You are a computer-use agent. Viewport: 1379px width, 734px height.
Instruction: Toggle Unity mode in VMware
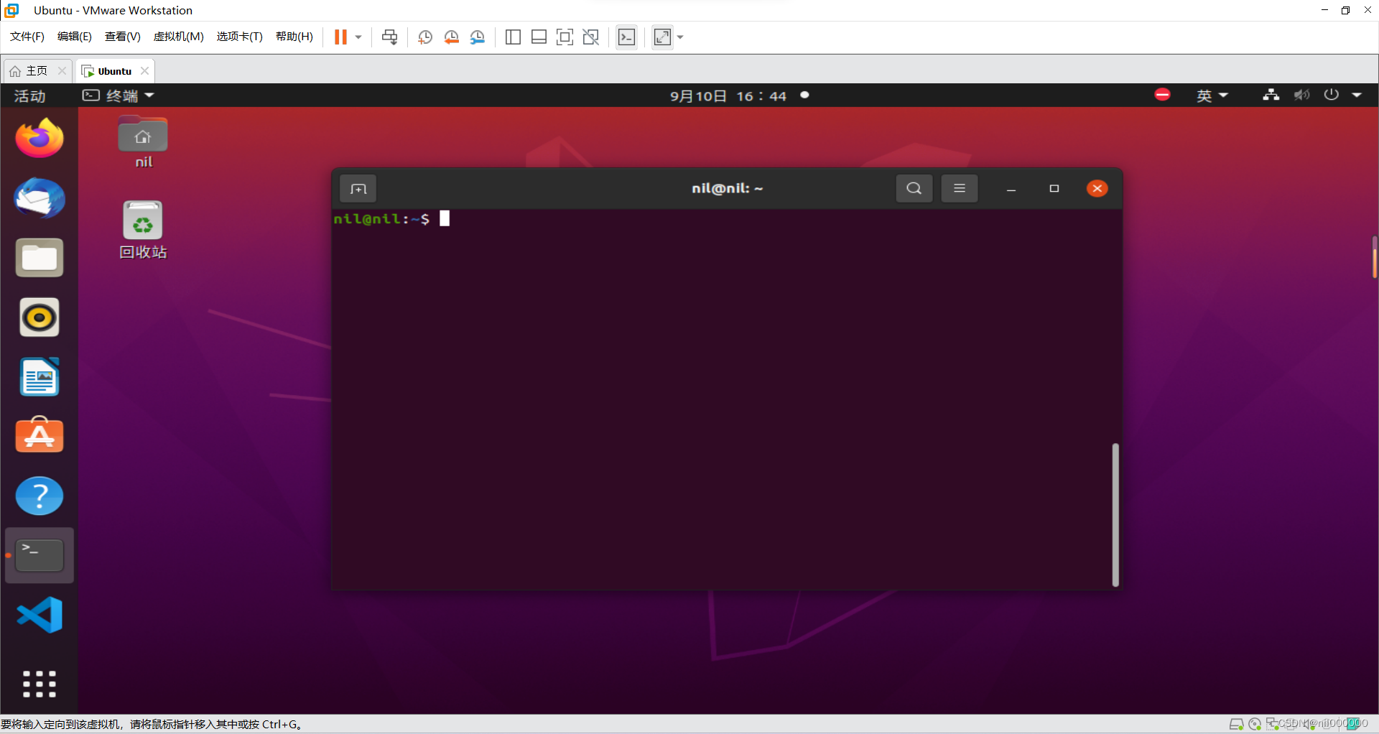(591, 37)
